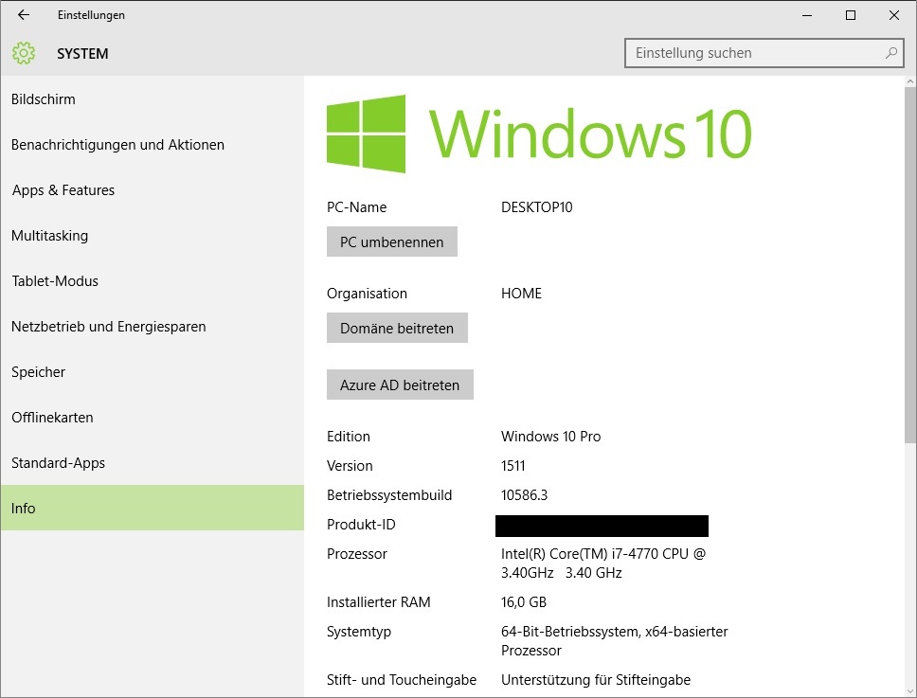Viewport: 917px width, 698px height.
Task: Click the back arrow to exit System settings
Action: pos(23,15)
